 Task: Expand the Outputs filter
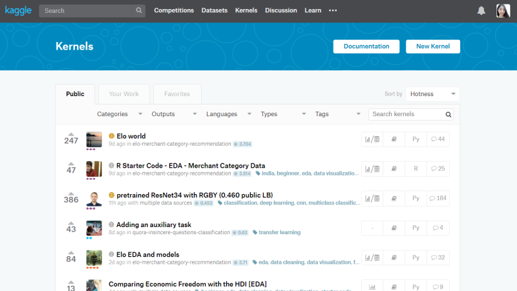tap(174, 114)
